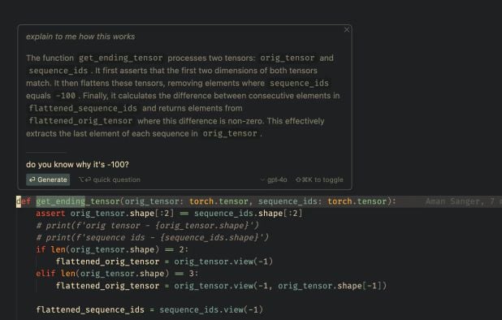
Task: Focus the follow-up question input field
Action: (x=184, y=165)
